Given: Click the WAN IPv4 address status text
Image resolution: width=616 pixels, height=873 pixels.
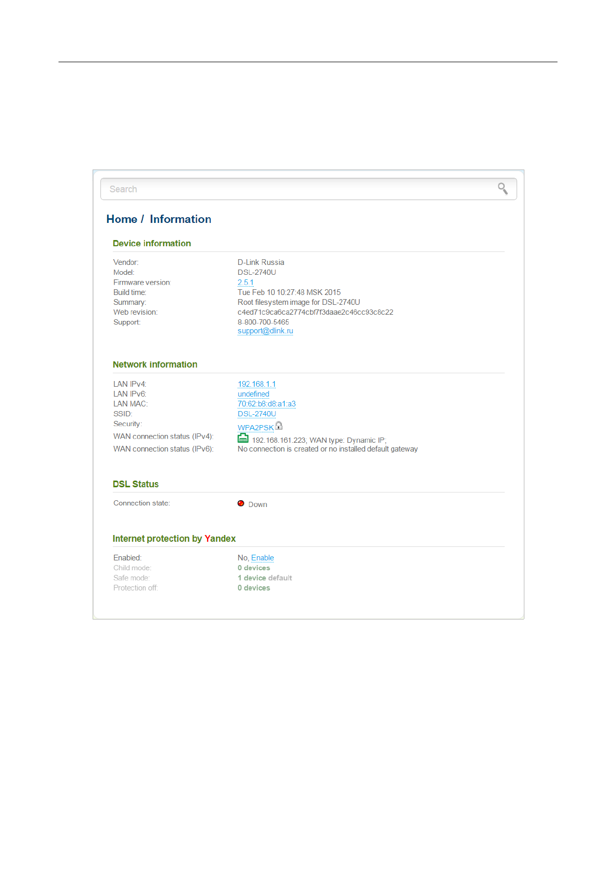Looking at the screenshot, I should pos(319,440).
